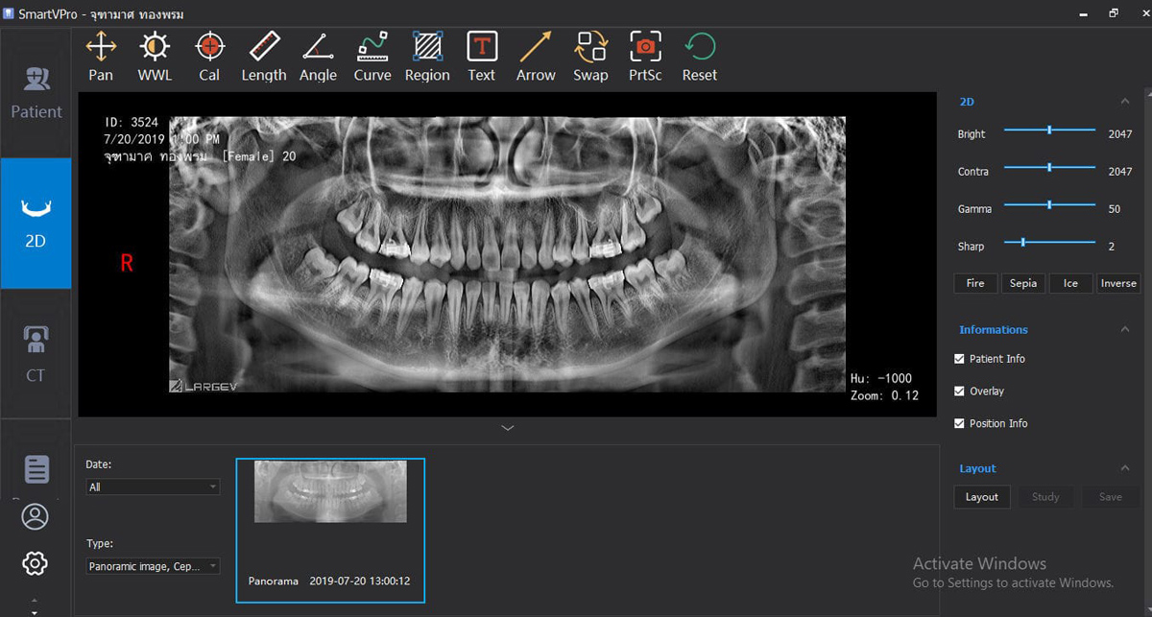Select the Panorama thumbnail from 2019-07-20

(x=329, y=491)
